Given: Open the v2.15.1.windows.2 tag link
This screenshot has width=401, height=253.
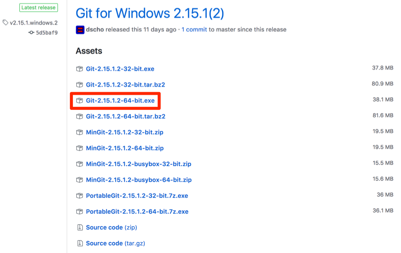Looking at the screenshot, I should [x=34, y=23].
